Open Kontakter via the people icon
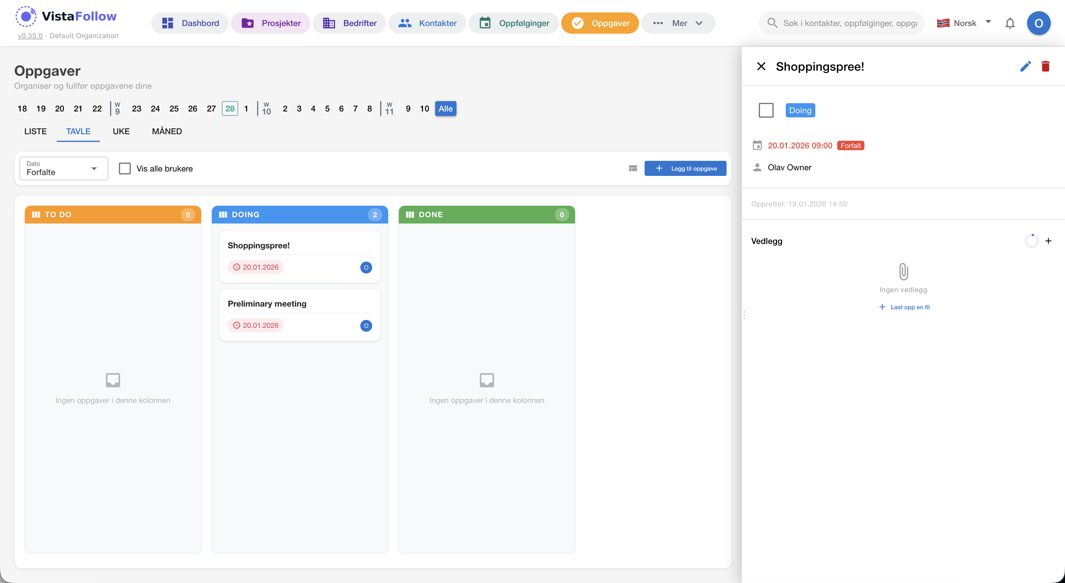 click(406, 23)
